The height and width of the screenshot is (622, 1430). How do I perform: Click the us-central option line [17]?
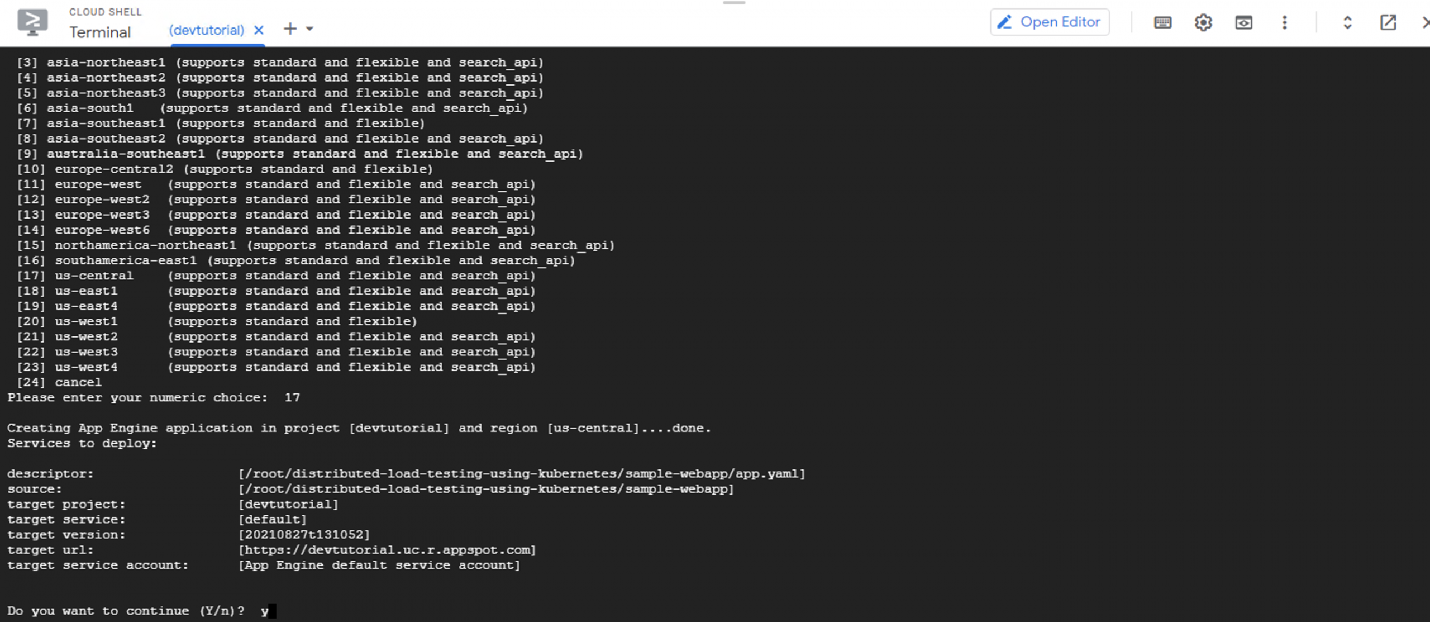276,276
